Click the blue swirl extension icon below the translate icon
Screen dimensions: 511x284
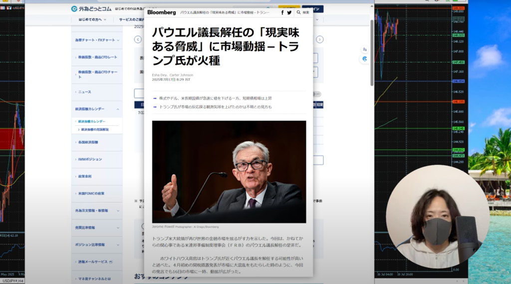click(x=365, y=59)
